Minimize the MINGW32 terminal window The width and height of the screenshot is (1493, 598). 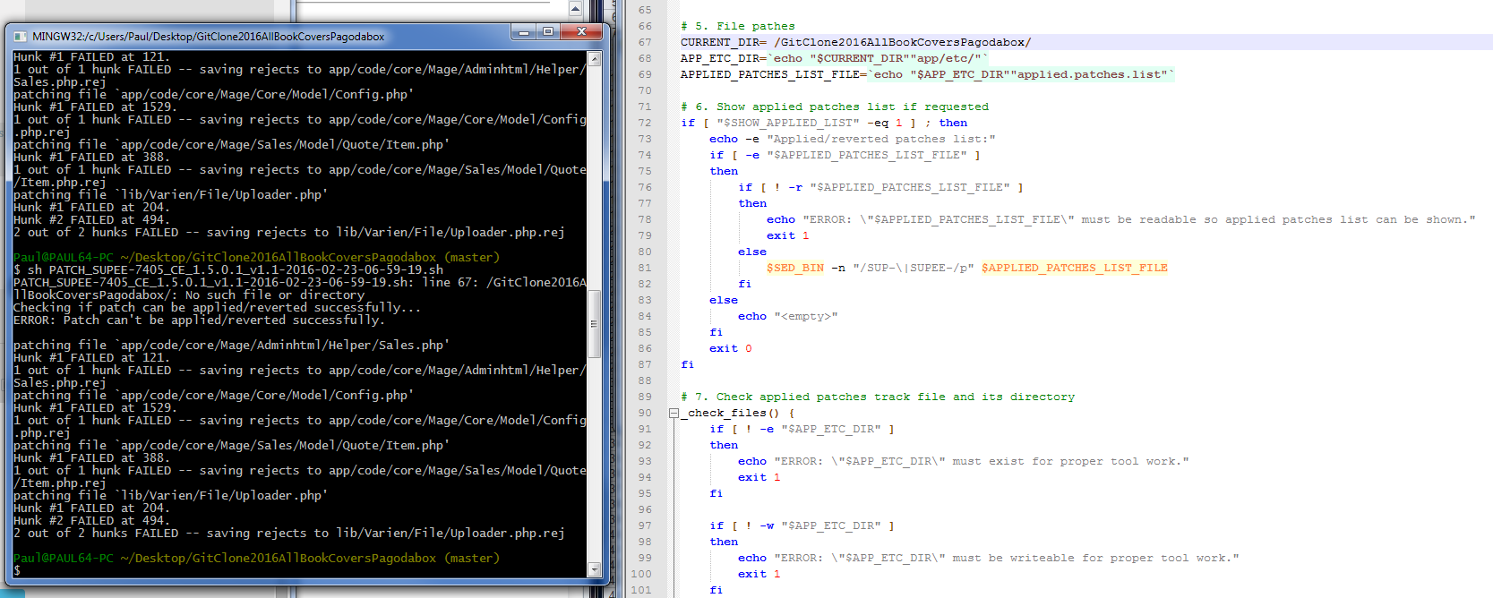[x=523, y=31]
